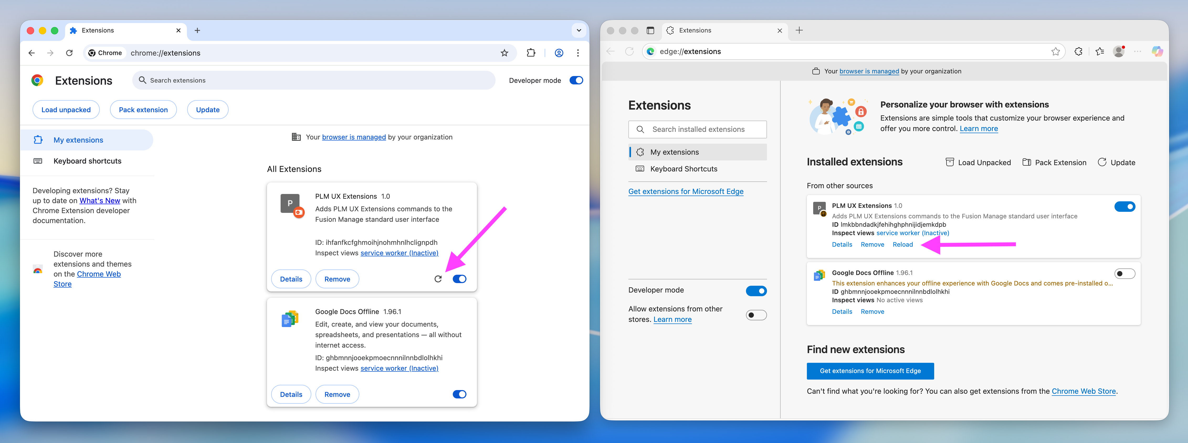
Task: Click Load unpacked button in Chrome
Action: [x=66, y=110]
